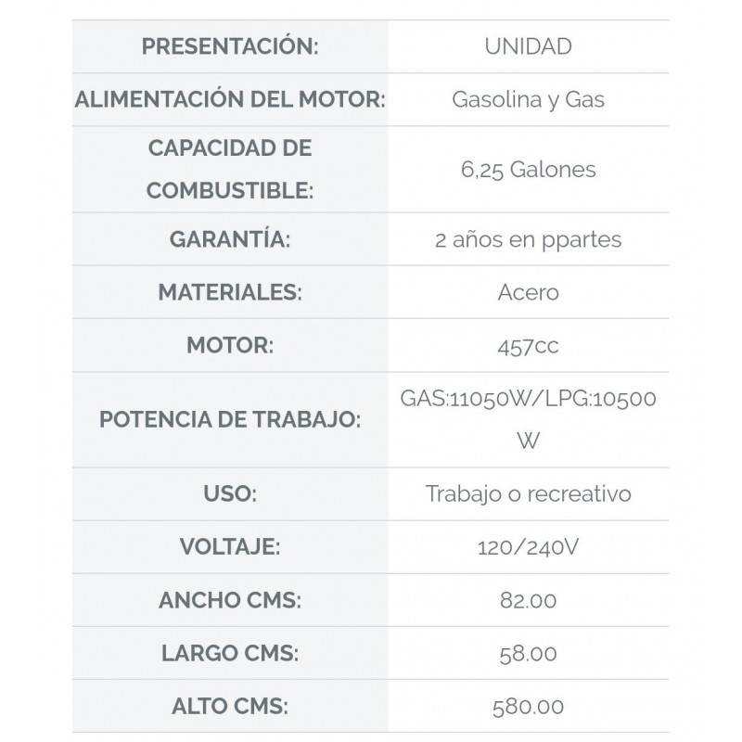Click the 82.00 ANCHO CMS value
This screenshot has height=742, width=742.
[528, 600]
